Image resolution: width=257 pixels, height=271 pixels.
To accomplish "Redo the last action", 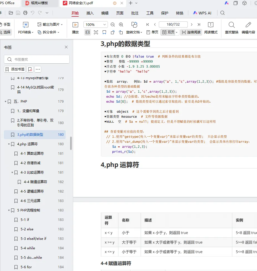I will point(40,13).
